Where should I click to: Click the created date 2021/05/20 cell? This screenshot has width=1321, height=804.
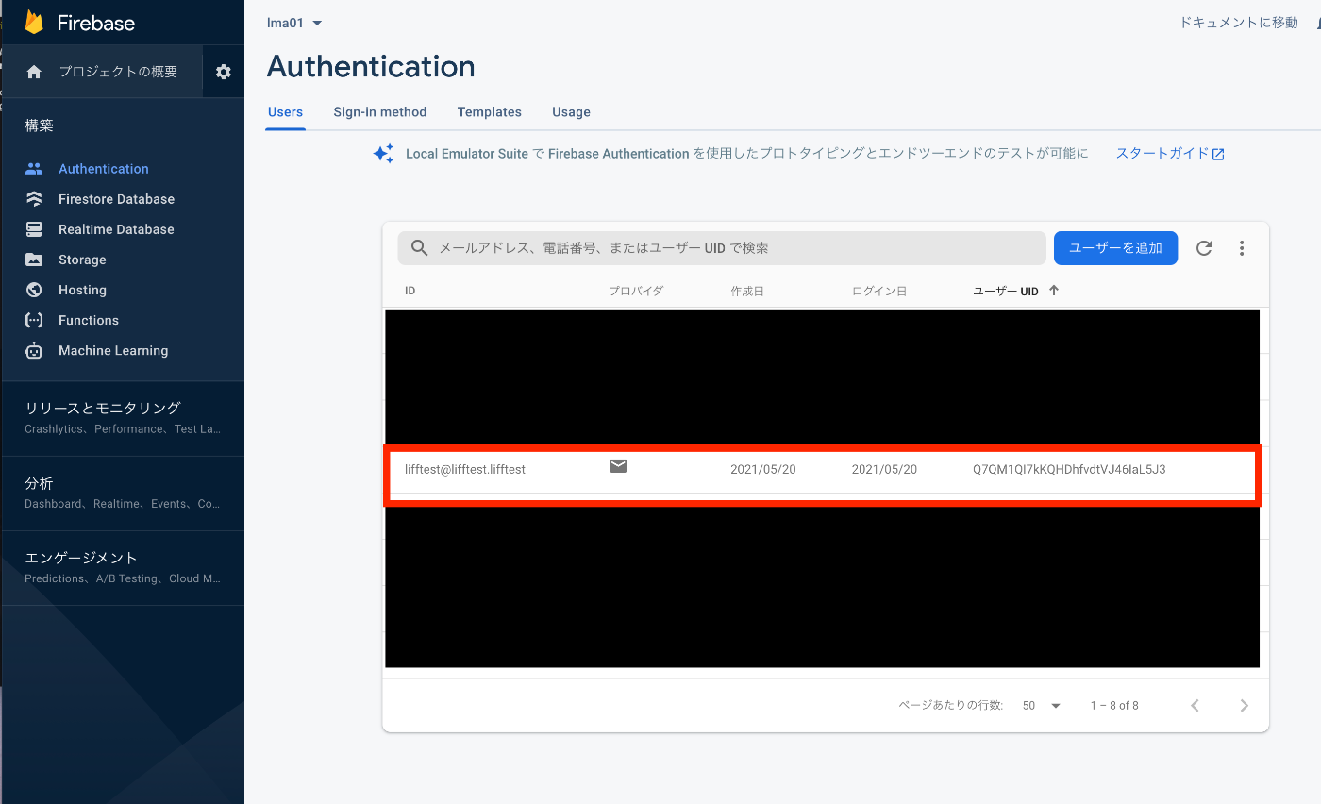click(x=763, y=469)
